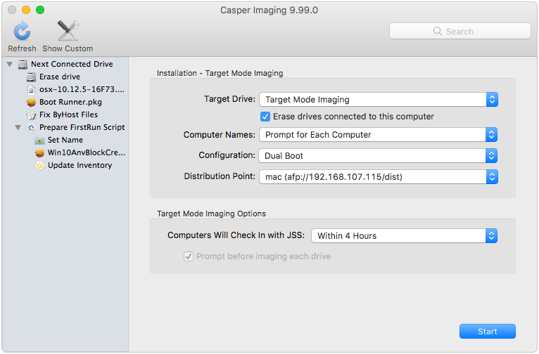Viewport: 539px width, 354px height.
Task: Click the green zoom window button
Action: (x=40, y=10)
